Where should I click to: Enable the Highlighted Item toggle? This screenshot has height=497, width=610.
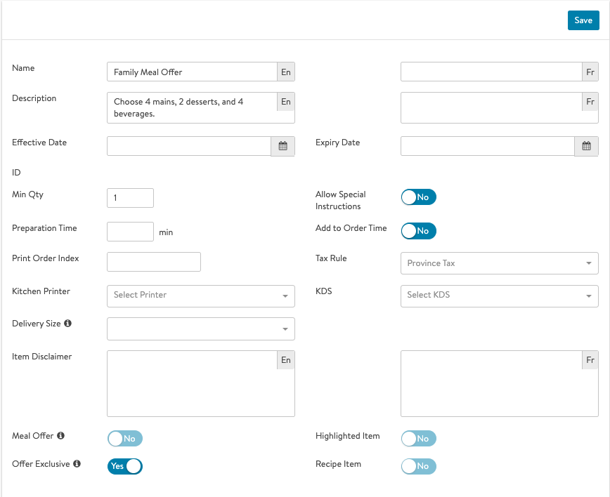pos(418,439)
